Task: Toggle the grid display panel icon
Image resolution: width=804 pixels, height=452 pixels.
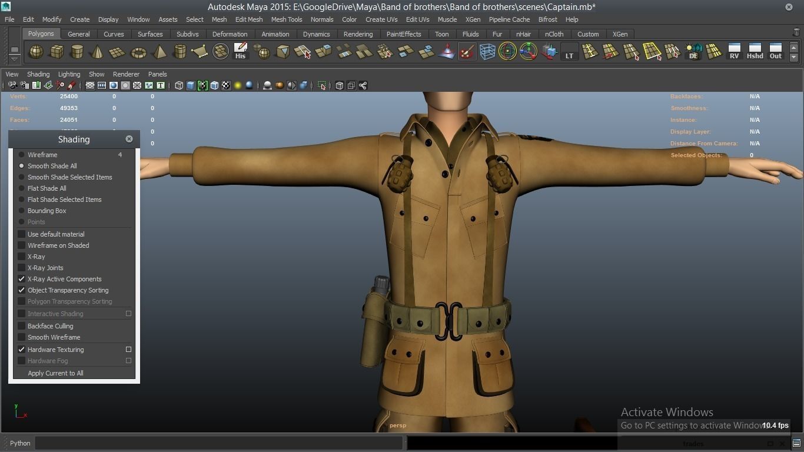Action: 90,86
